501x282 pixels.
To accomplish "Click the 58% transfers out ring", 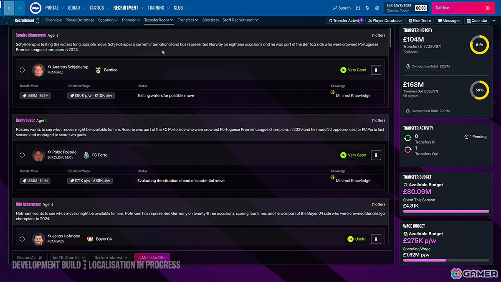I will [x=479, y=90].
